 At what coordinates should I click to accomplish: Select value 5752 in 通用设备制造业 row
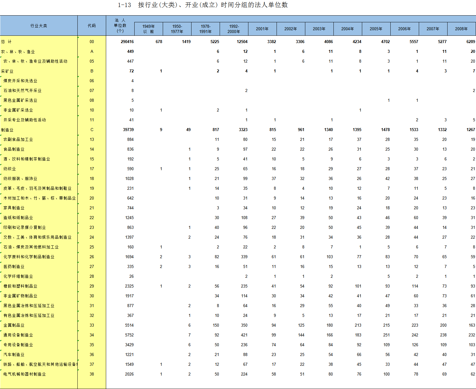(129, 335)
